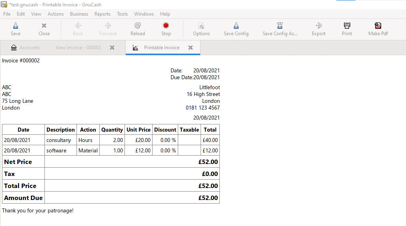Screen dimensions: 406x226
Task: Open the Reports menu
Action: pos(103,14)
